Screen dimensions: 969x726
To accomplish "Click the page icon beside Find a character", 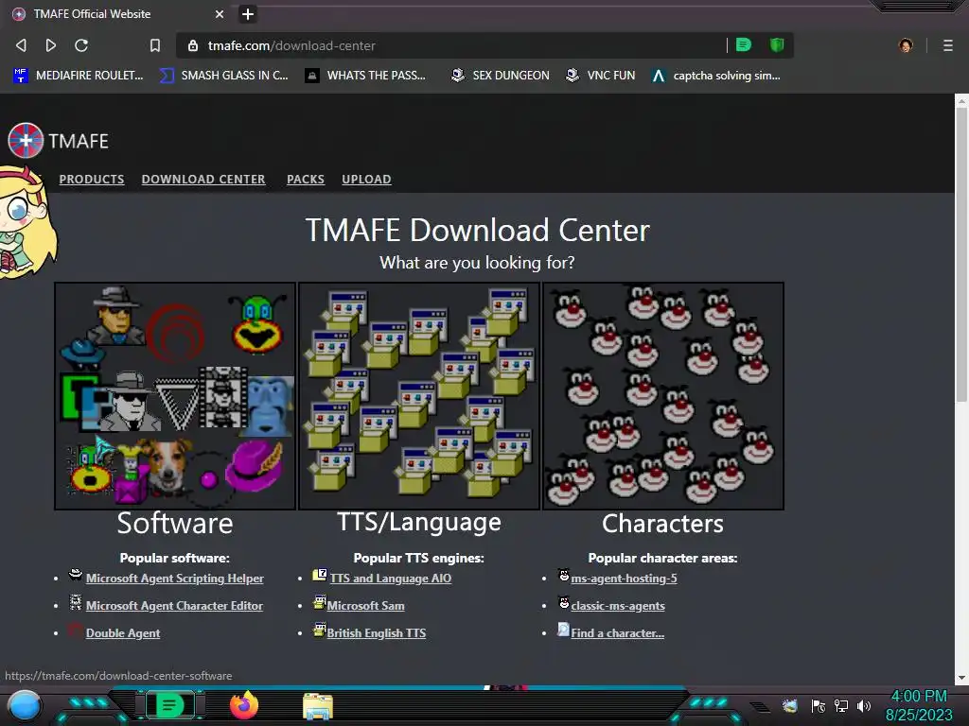I will point(563,629).
